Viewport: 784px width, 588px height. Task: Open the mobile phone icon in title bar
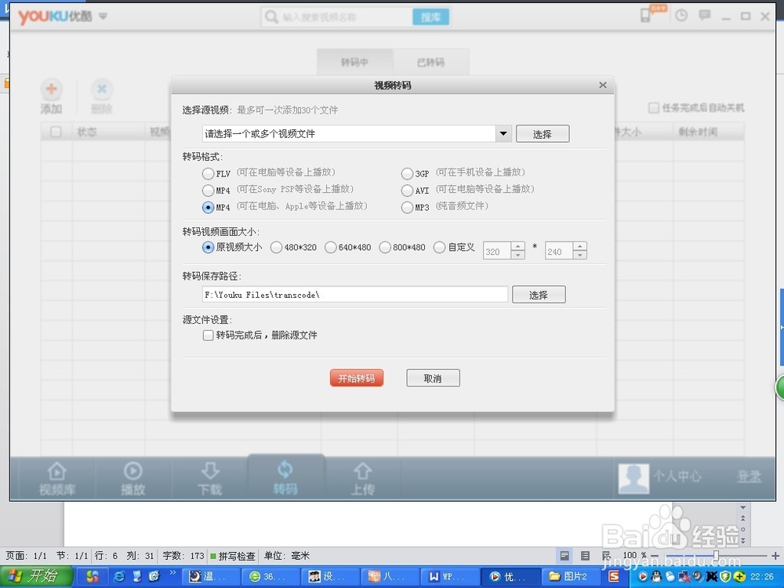645,16
